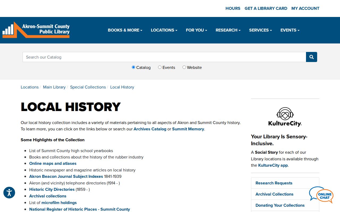
Task: Open the microfilm holdings link
Action: point(59,203)
